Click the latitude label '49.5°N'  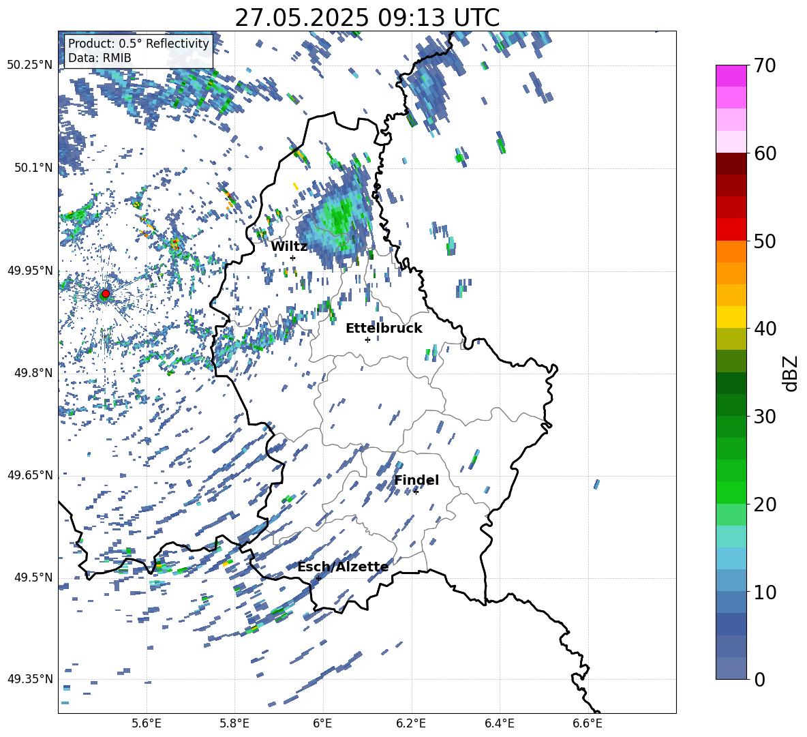pyautogui.click(x=33, y=577)
